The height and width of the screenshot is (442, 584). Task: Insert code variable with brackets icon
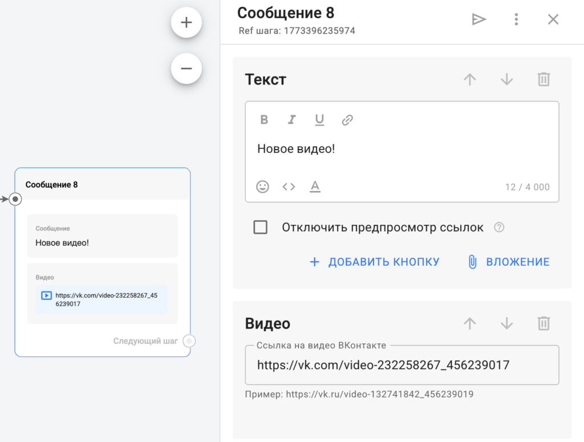coord(289,186)
